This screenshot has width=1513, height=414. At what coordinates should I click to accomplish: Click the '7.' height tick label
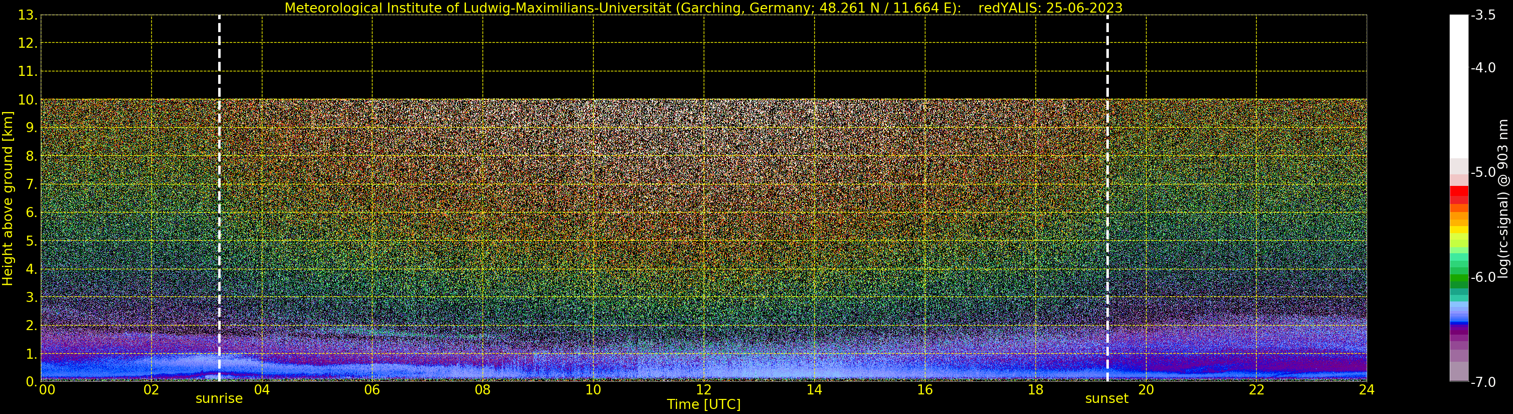pyautogui.click(x=31, y=184)
